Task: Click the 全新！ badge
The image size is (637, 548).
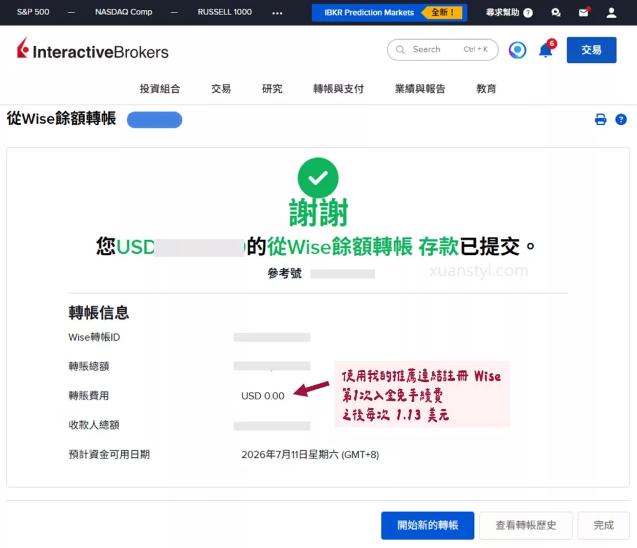Action: coord(442,12)
